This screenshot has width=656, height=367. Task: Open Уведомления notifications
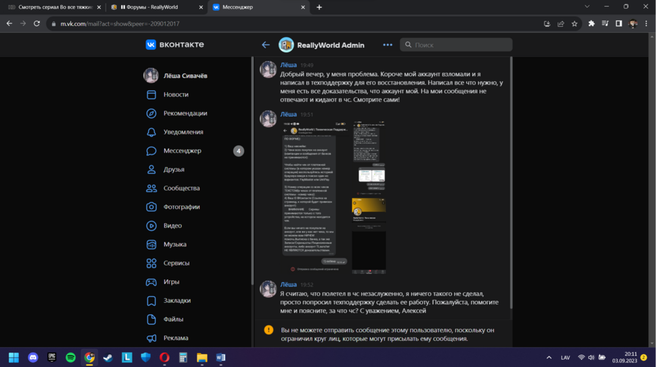pos(183,132)
